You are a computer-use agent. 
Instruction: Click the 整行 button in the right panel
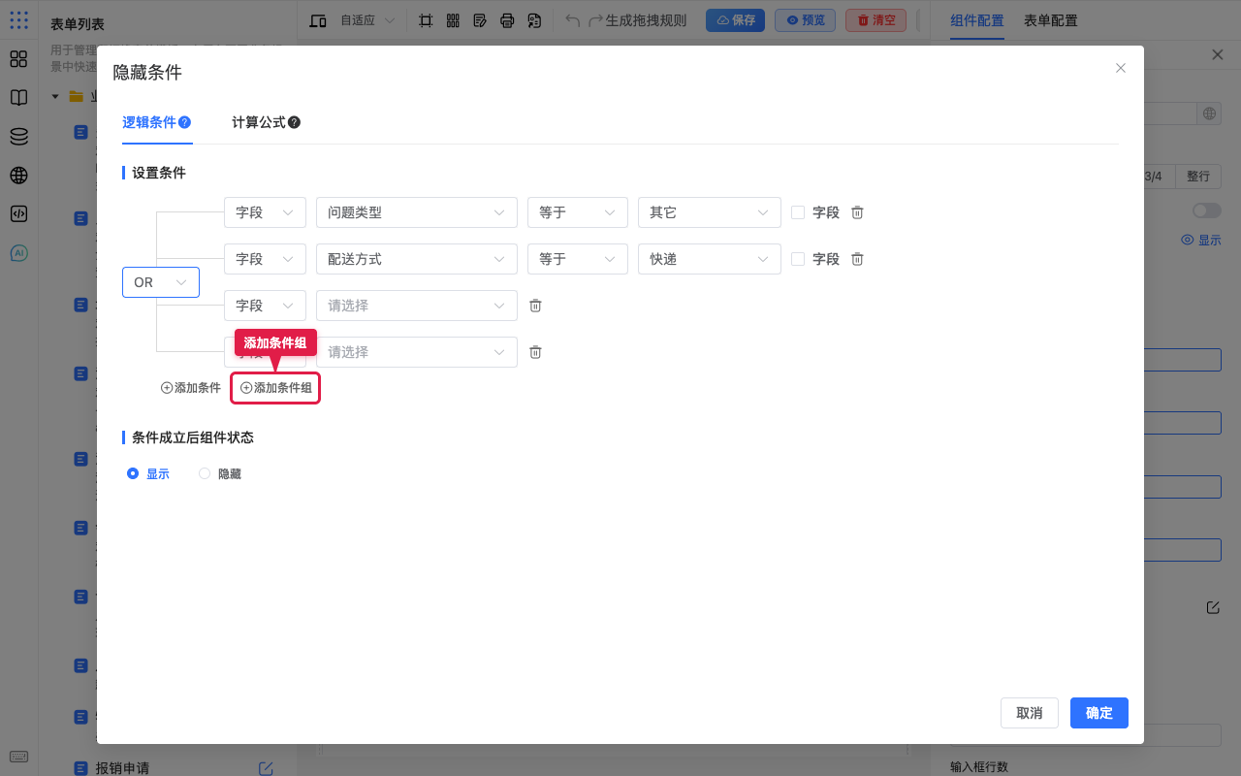1198,177
